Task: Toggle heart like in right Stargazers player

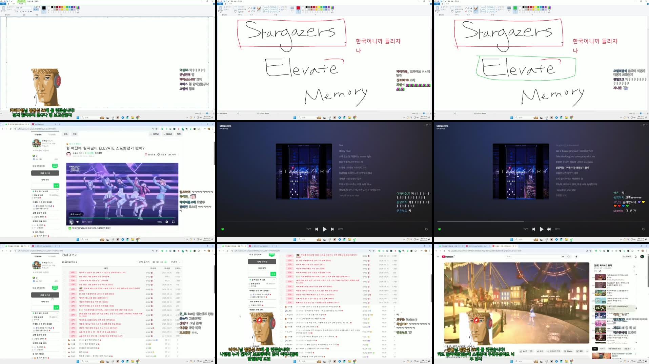Action: [440, 229]
